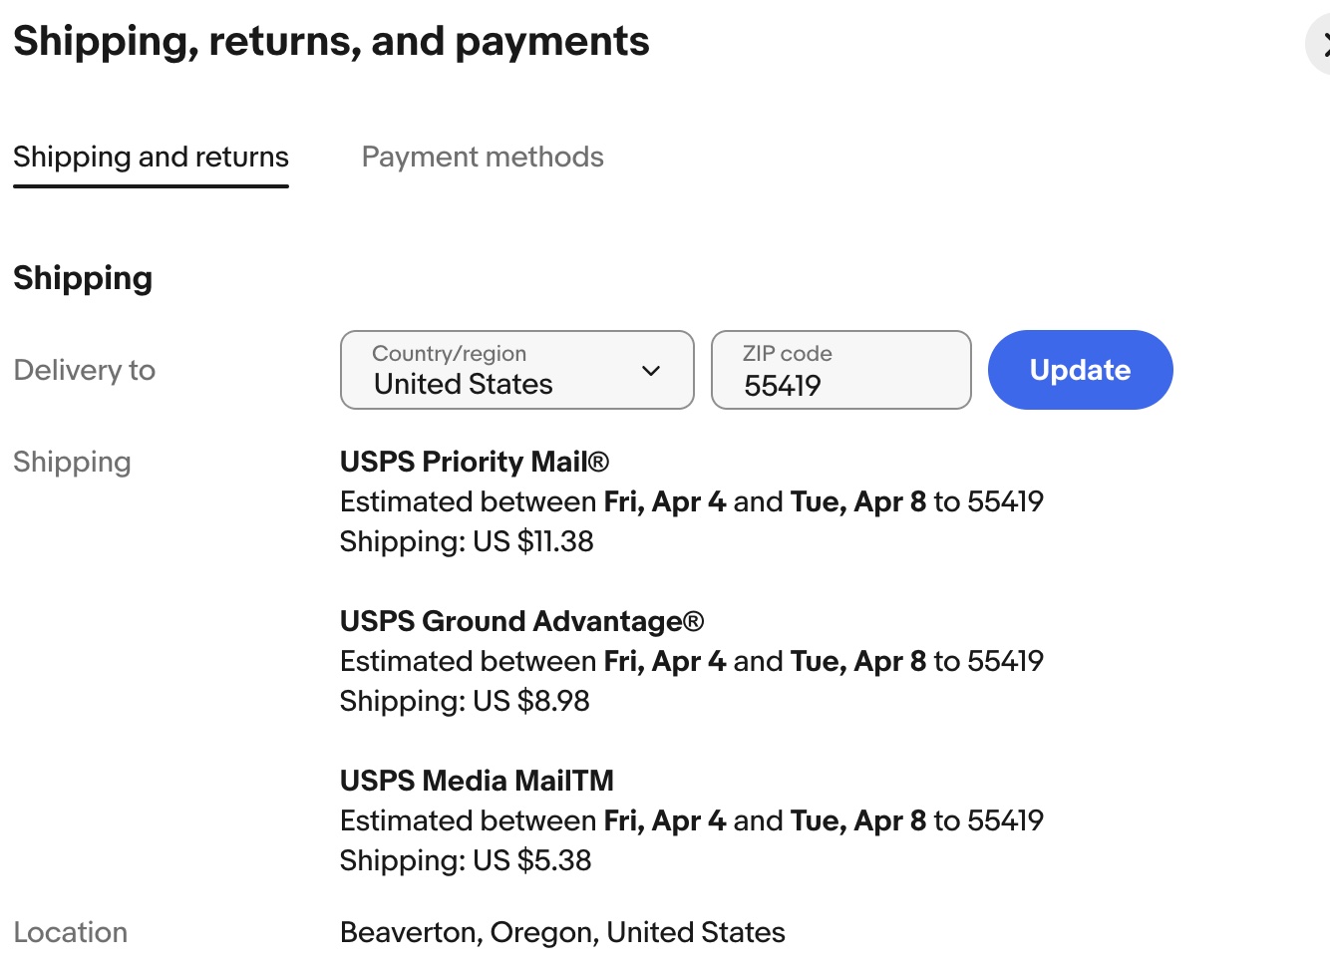Click the Location label

click(x=71, y=932)
